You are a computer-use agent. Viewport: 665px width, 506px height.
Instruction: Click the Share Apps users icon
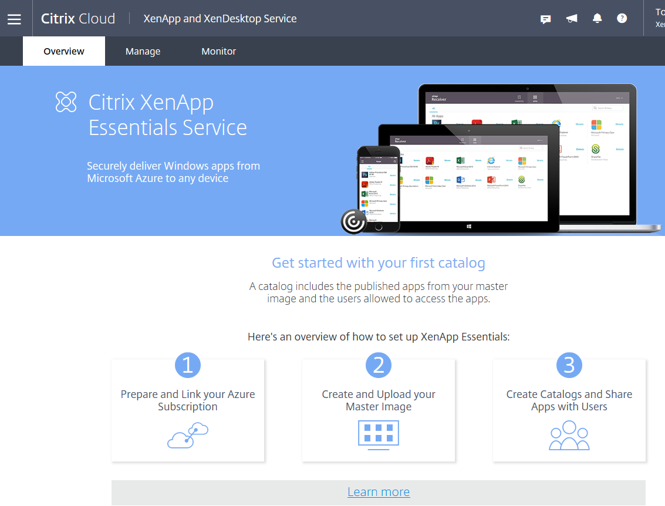[x=568, y=436]
